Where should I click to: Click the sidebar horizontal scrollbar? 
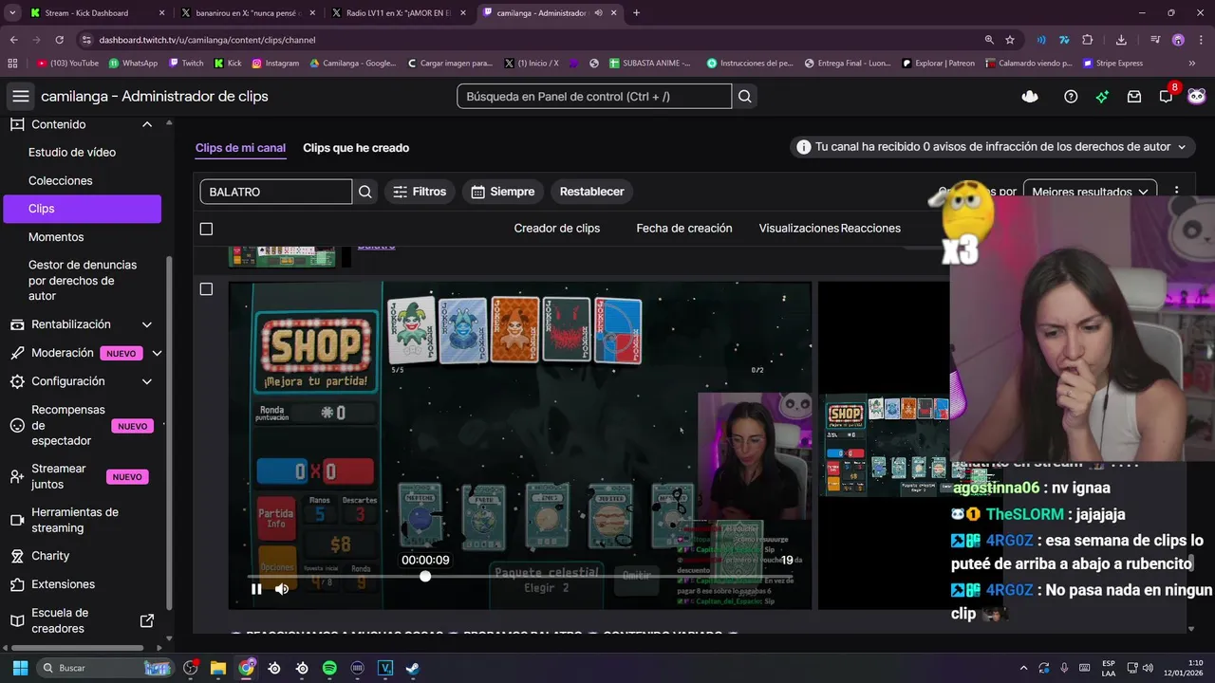[x=76, y=648]
